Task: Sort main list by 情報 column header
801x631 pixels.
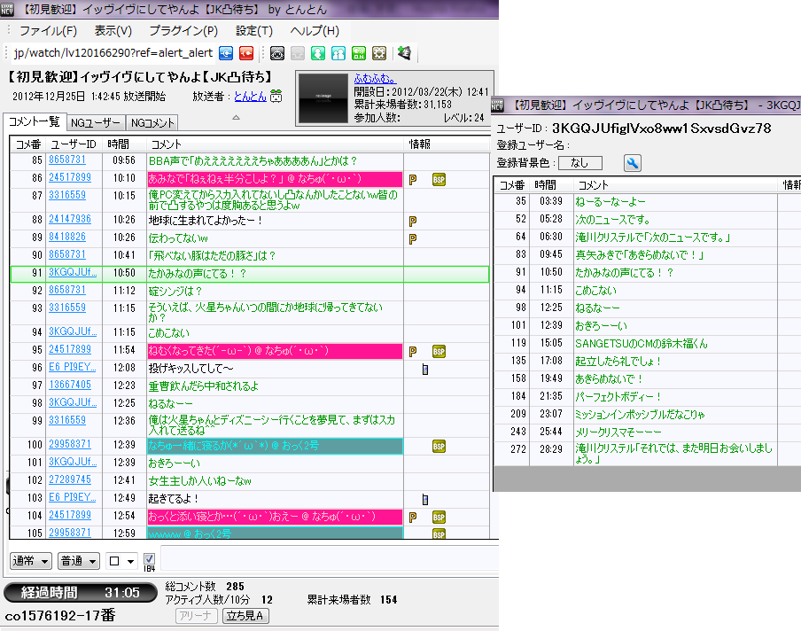Action: (447, 144)
